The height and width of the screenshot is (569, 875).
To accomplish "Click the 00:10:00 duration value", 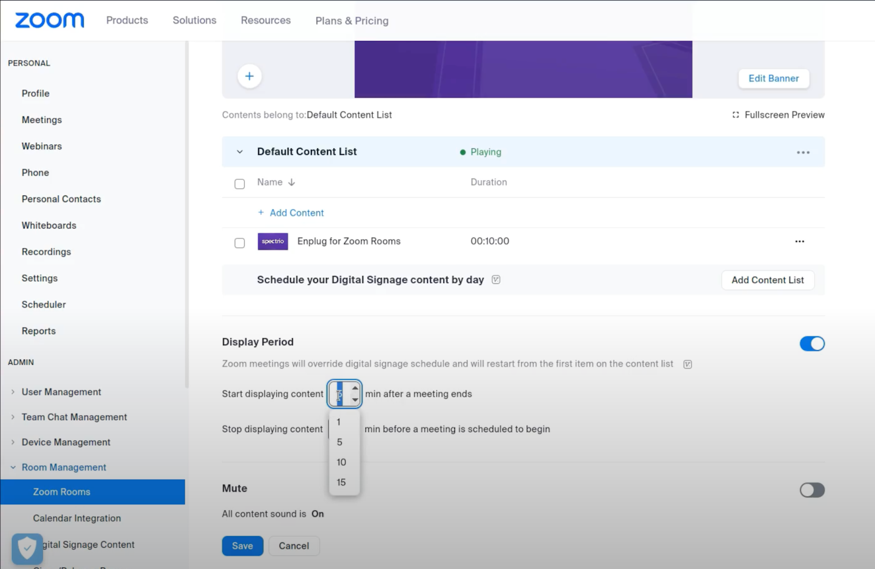I will point(490,241).
